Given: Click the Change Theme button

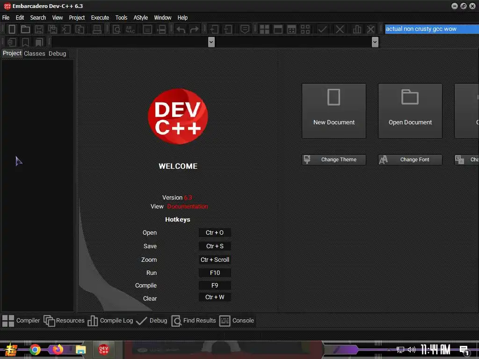Looking at the screenshot, I should (x=334, y=160).
